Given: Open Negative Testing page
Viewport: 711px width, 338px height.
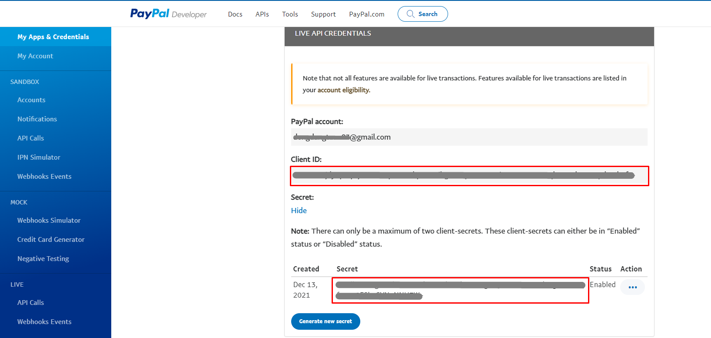Looking at the screenshot, I should tap(43, 258).
